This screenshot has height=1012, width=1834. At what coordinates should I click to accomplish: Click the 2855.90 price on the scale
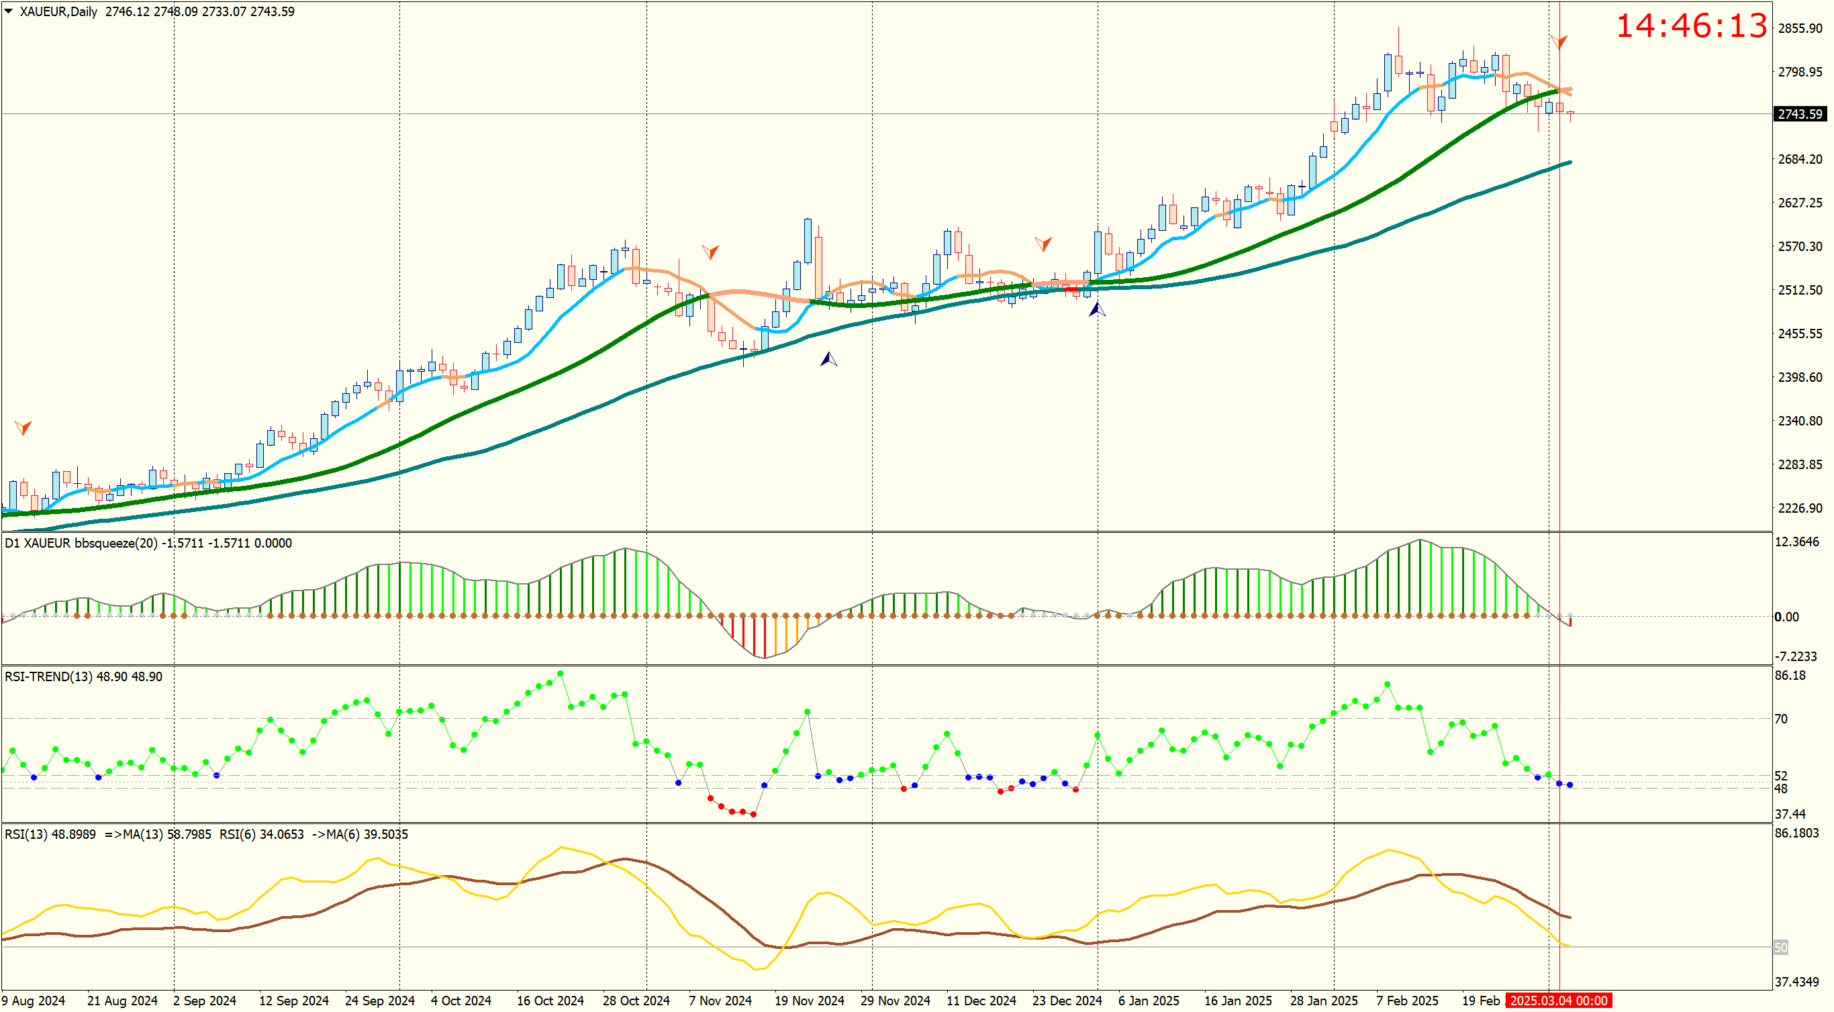point(1800,28)
